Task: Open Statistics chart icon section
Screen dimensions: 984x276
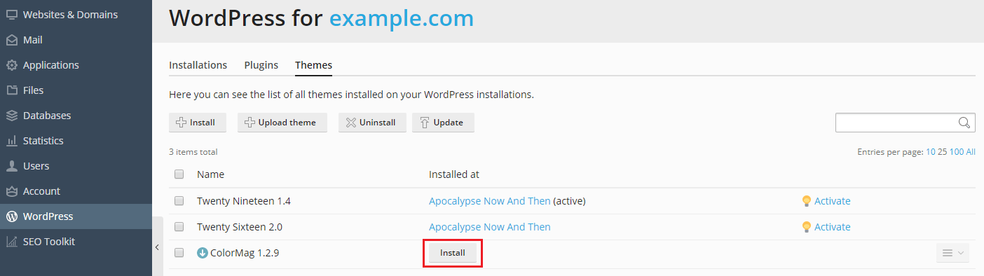Action: 12,141
